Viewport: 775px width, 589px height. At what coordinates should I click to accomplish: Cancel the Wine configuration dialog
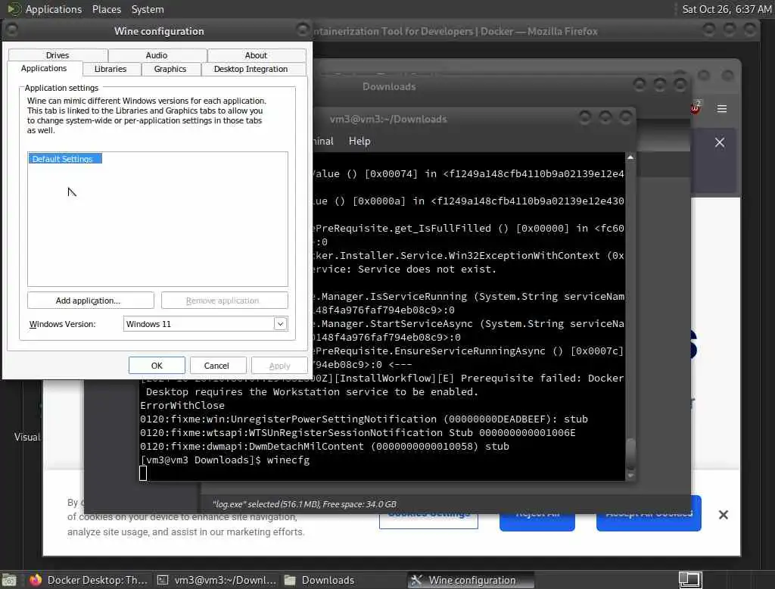click(x=216, y=366)
